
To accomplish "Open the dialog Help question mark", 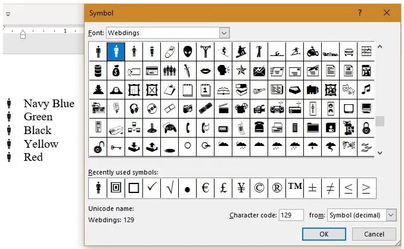I will (x=360, y=13).
